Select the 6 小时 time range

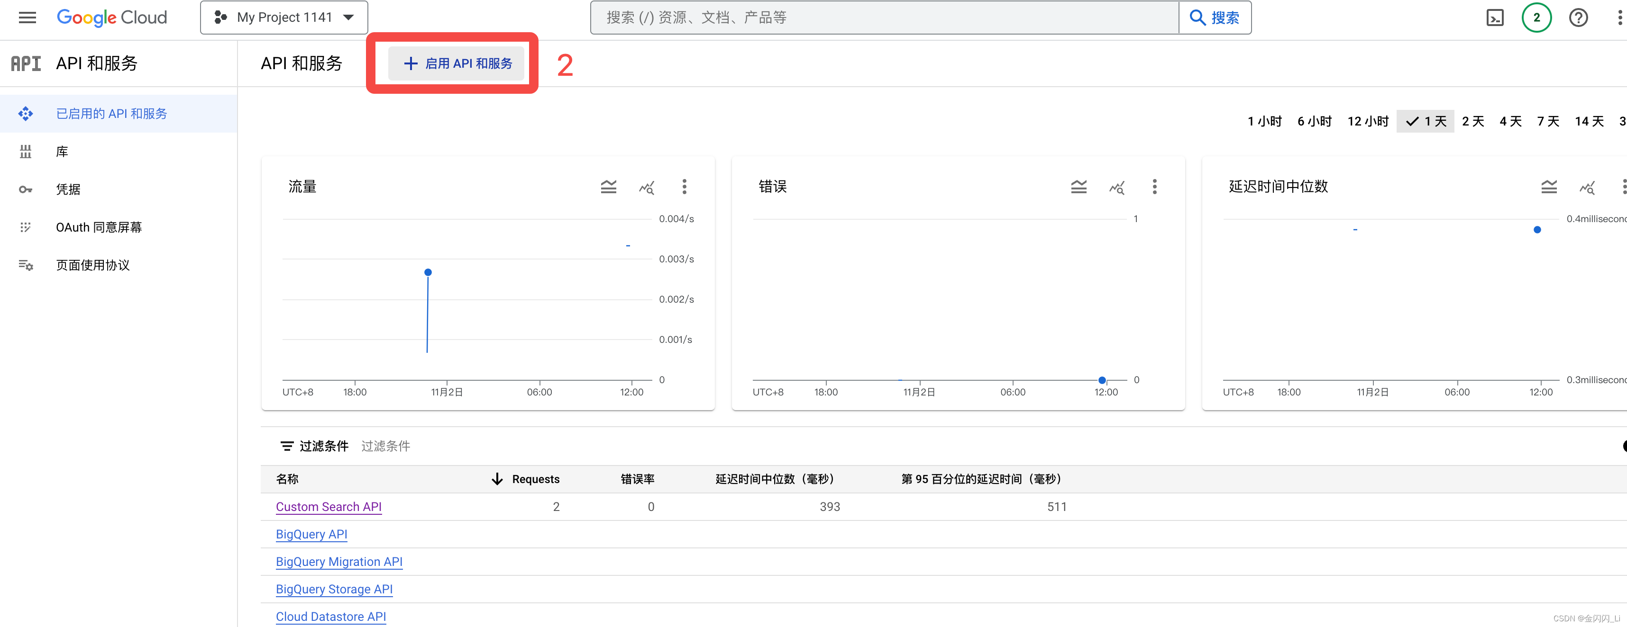pos(1315,121)
